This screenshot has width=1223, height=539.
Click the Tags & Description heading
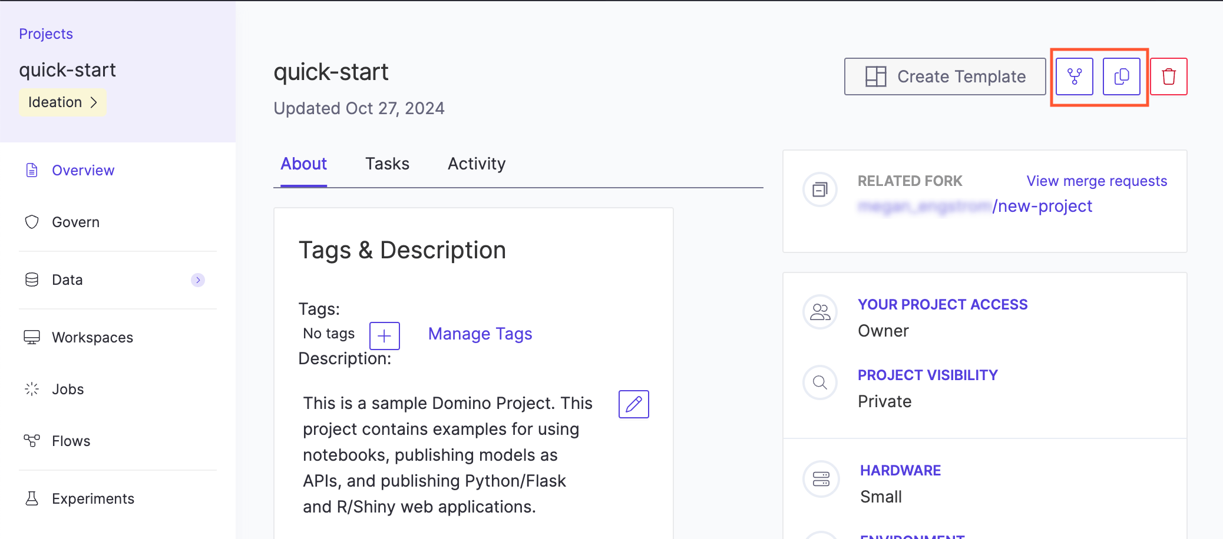click(402, 250)
